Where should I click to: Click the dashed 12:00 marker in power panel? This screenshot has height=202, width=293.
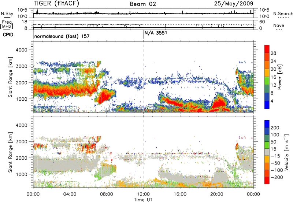point(143,77)
